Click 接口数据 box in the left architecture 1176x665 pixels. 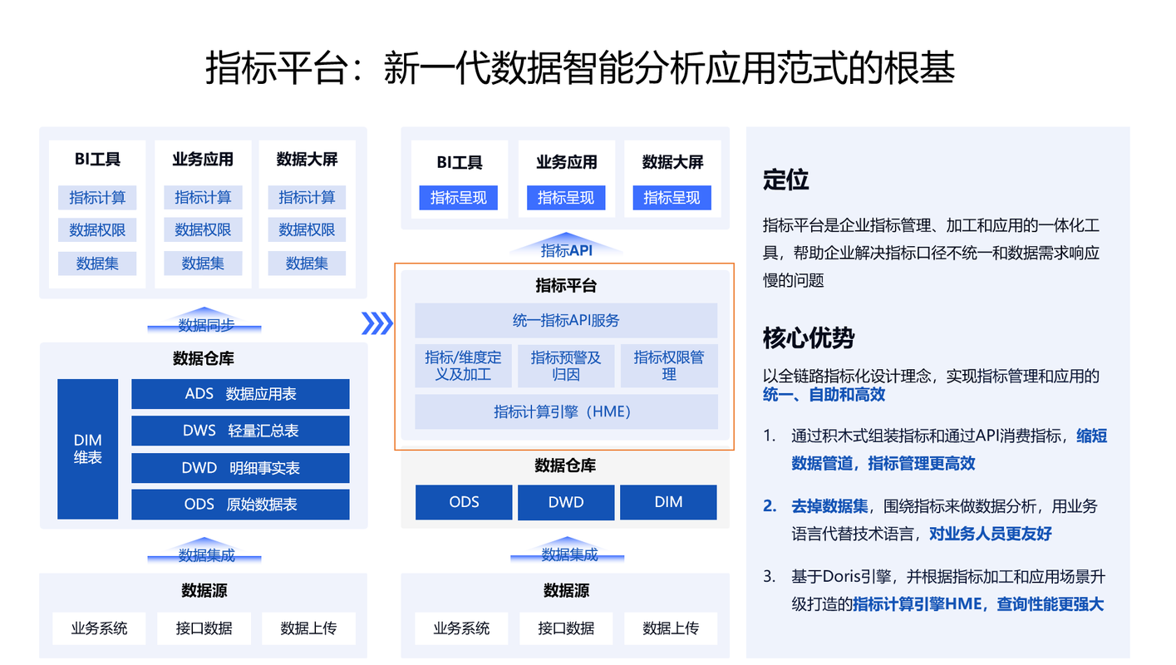click(x=204, y=628)
